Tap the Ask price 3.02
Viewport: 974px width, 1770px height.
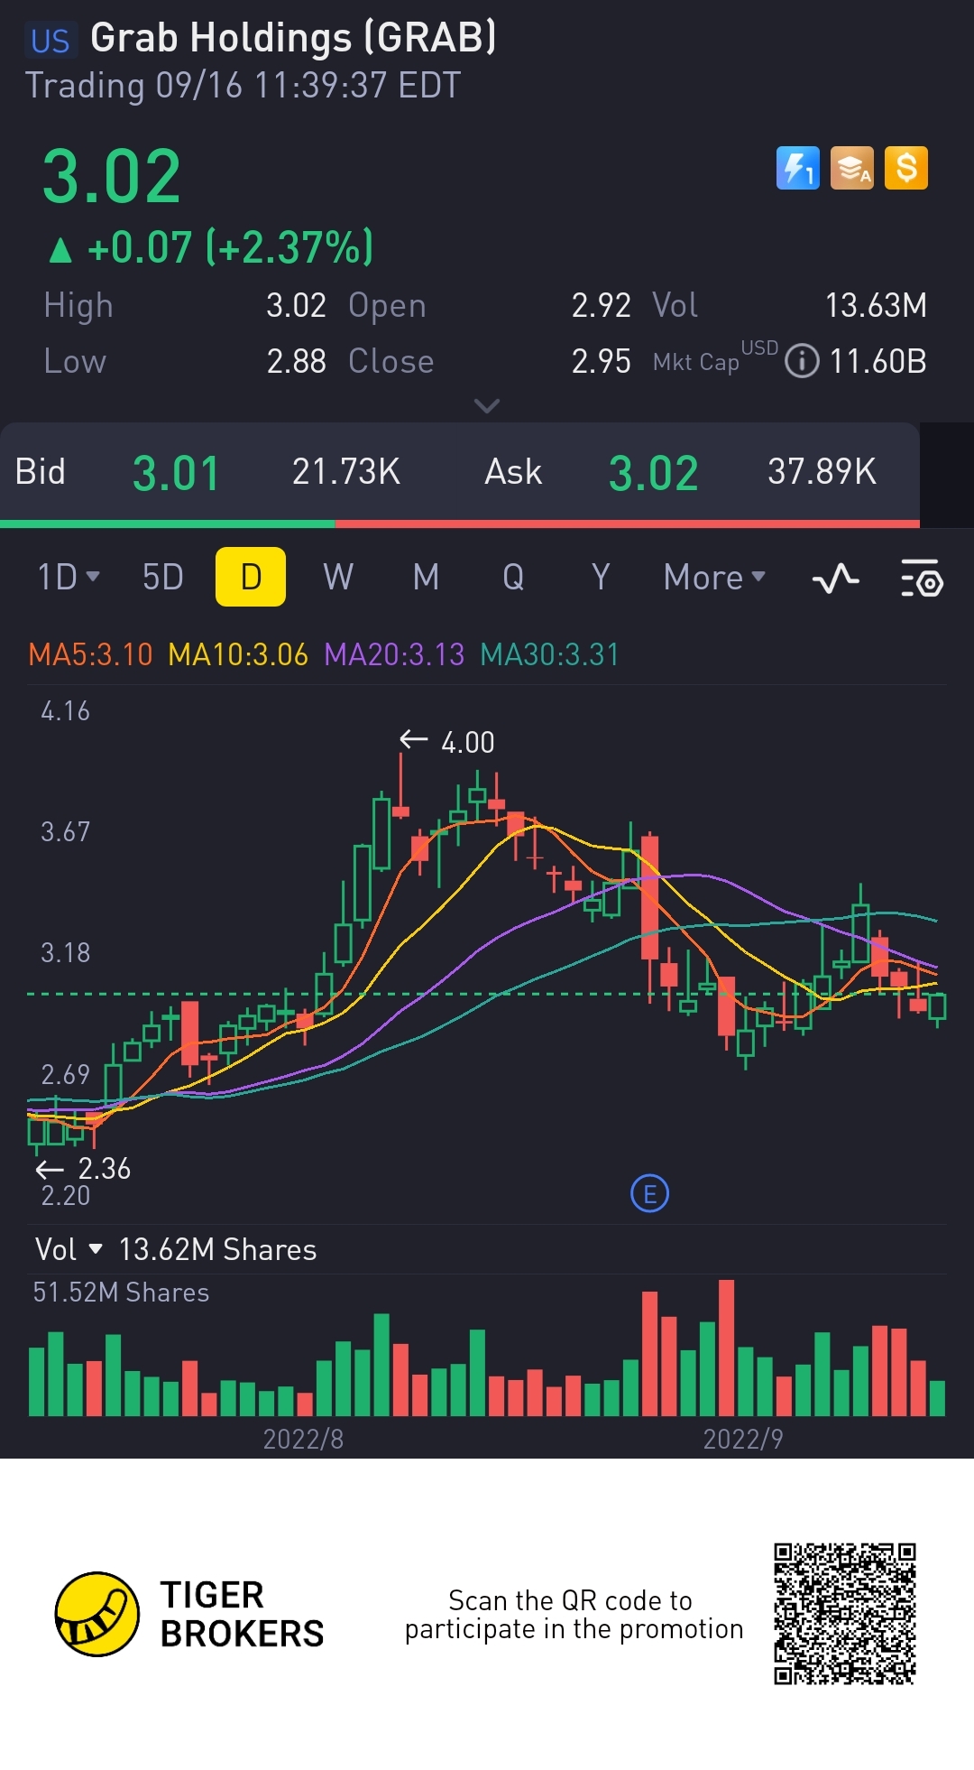653,473
